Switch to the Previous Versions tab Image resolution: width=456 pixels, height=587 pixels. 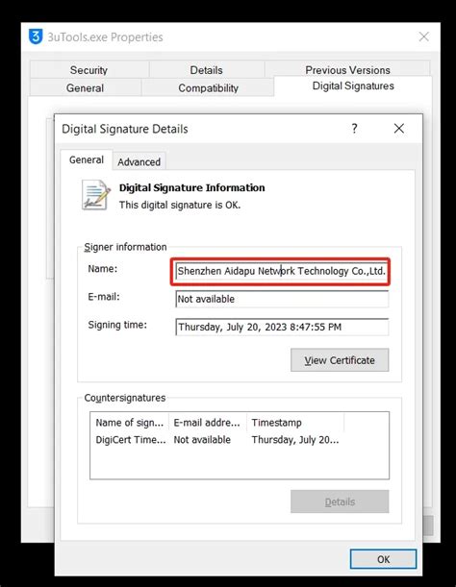tap(347, 69)
